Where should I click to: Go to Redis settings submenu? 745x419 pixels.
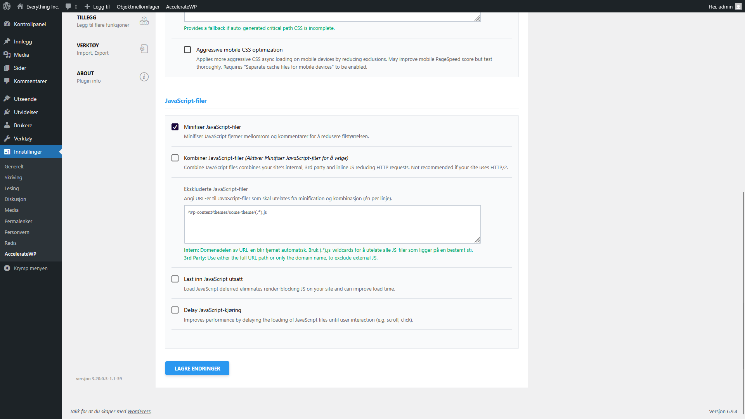coord(10,243)
